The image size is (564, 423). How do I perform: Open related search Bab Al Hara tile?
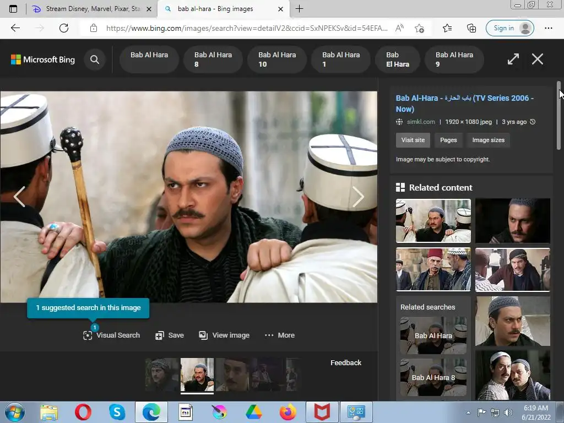(433, 335)
